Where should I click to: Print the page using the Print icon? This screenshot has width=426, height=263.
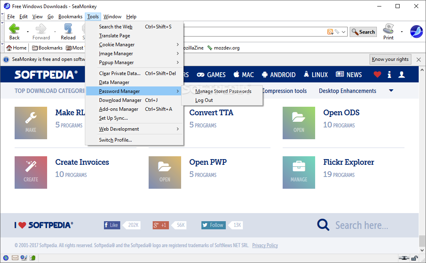(388, 28)
